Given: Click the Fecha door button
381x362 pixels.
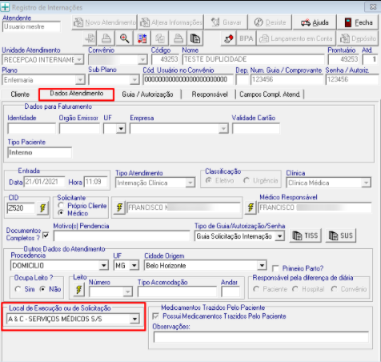Looking at the screenshot, I should pyautogui.click(x=359, y=22).
